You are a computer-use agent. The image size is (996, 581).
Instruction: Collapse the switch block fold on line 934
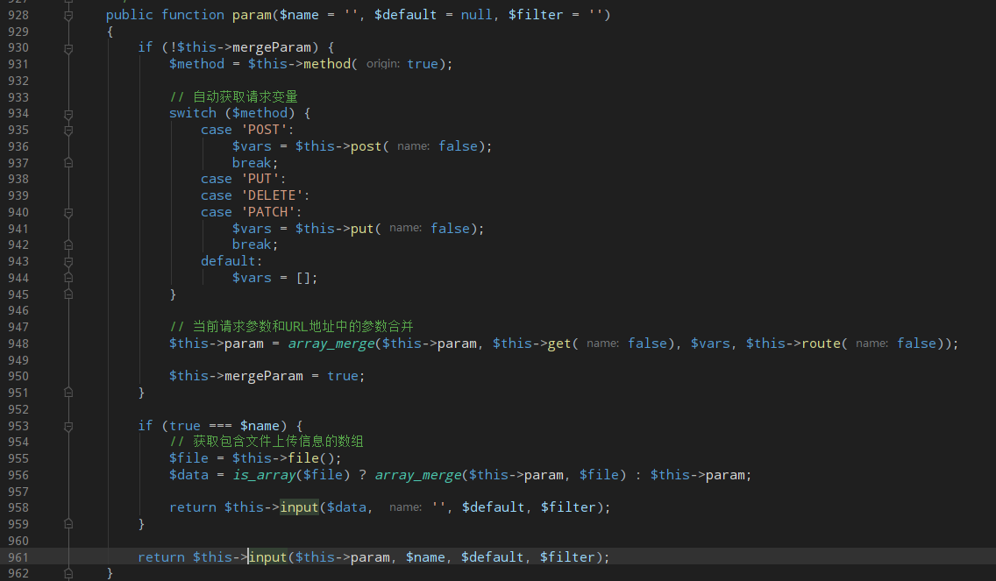pos(68,114)
